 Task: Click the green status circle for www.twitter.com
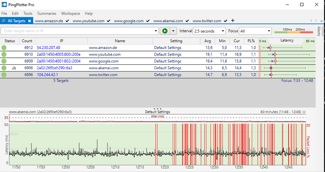4,75
